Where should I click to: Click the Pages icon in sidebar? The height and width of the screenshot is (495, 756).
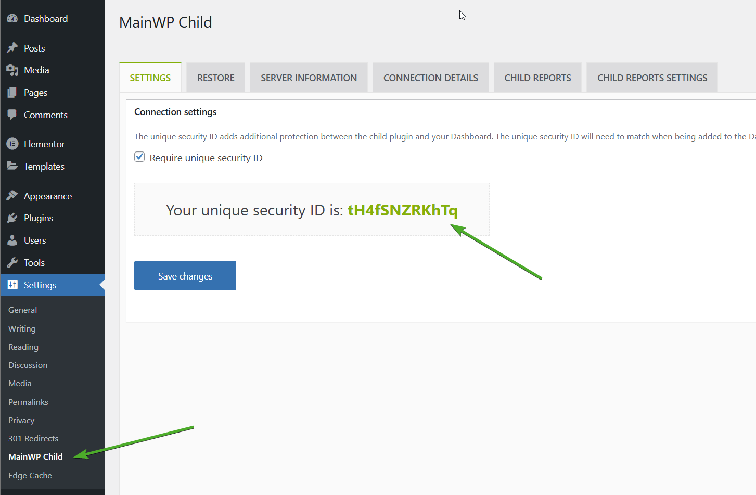(12, 92)
